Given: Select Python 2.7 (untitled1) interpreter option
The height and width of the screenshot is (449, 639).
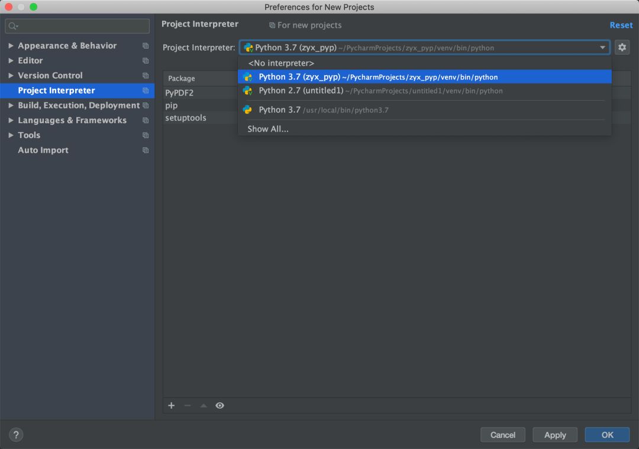Looking at the screenshot, I should point(425,91).
